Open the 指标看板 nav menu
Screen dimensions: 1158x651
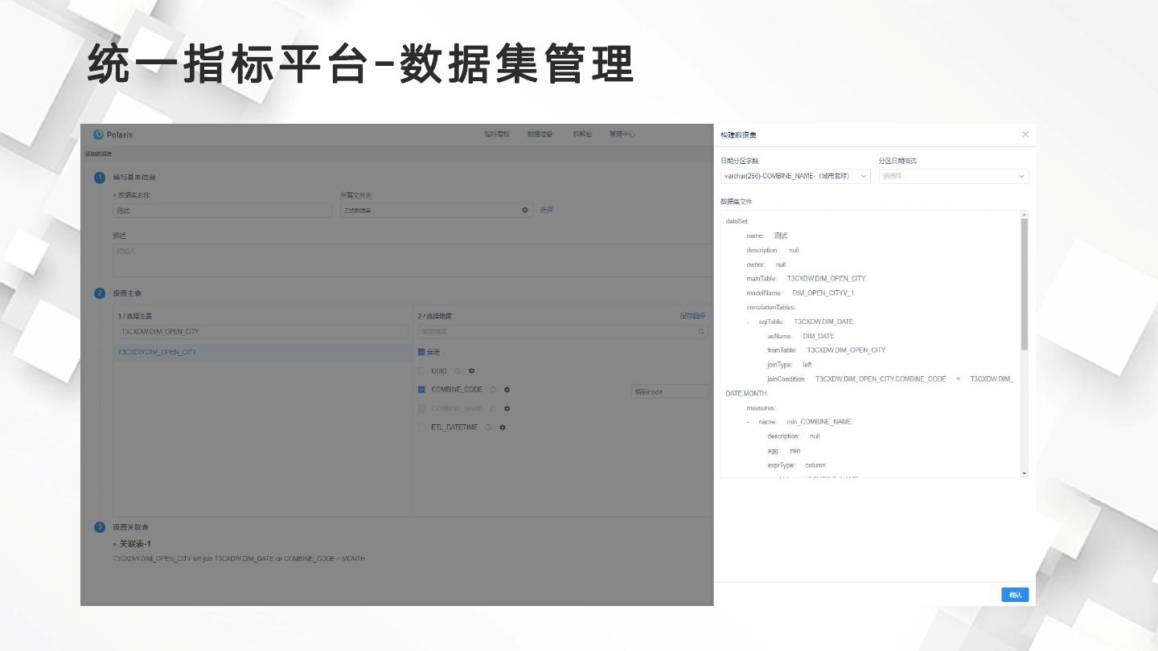click(496, 134)
